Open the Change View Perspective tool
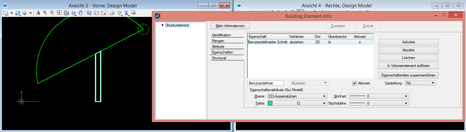The width and height of the screenshot is (466, 132). (x=120, y=13)
